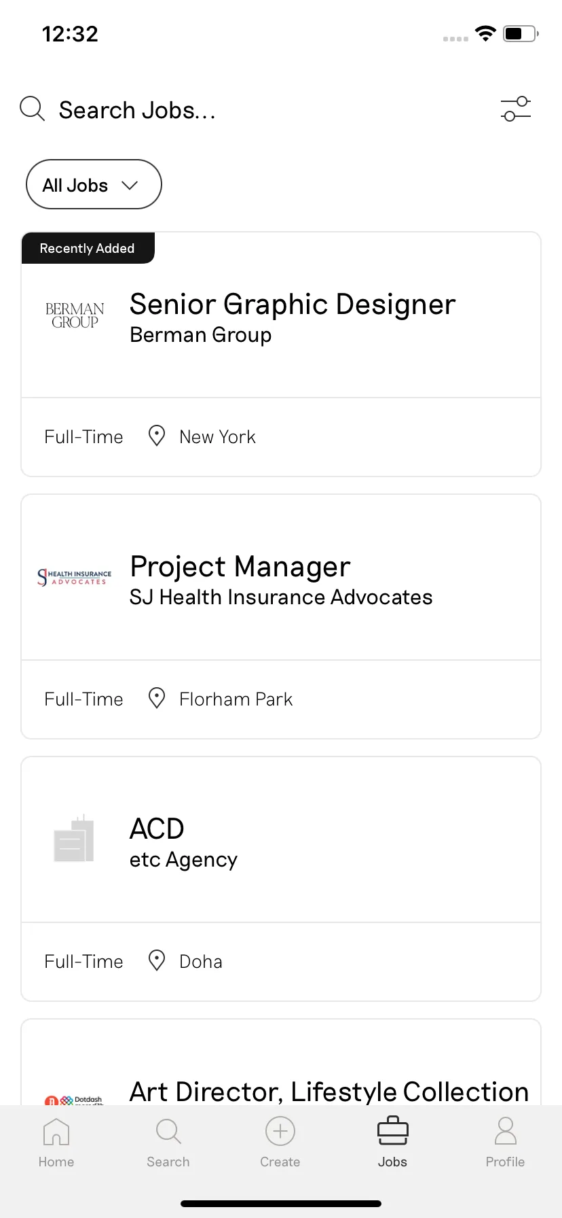Screen dimensions: 562x1218
Task: Click the Florham Park location pin
Action: tap(157, 698)
